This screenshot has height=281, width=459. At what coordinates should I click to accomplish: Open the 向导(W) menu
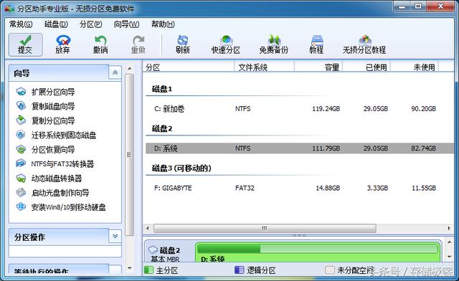126,24
